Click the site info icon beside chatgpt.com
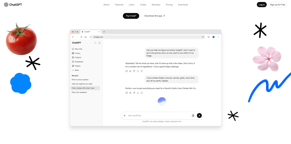The height and width of the screenshot is (144, 291). [91, 37]
